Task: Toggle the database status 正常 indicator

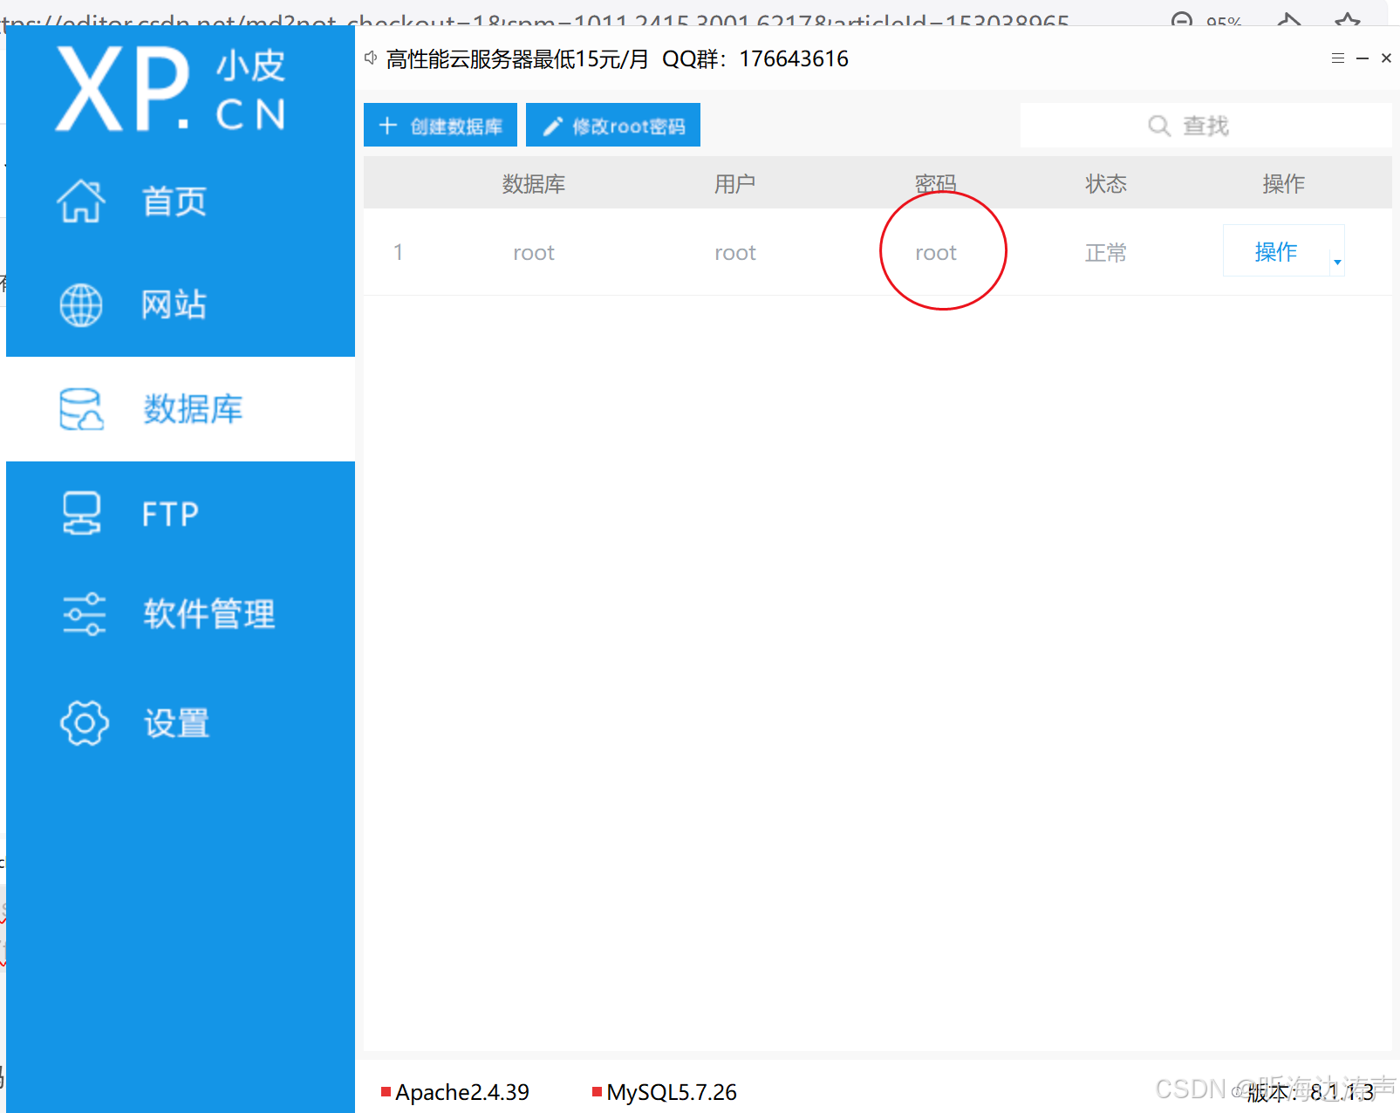Action: pos(1104,252)
